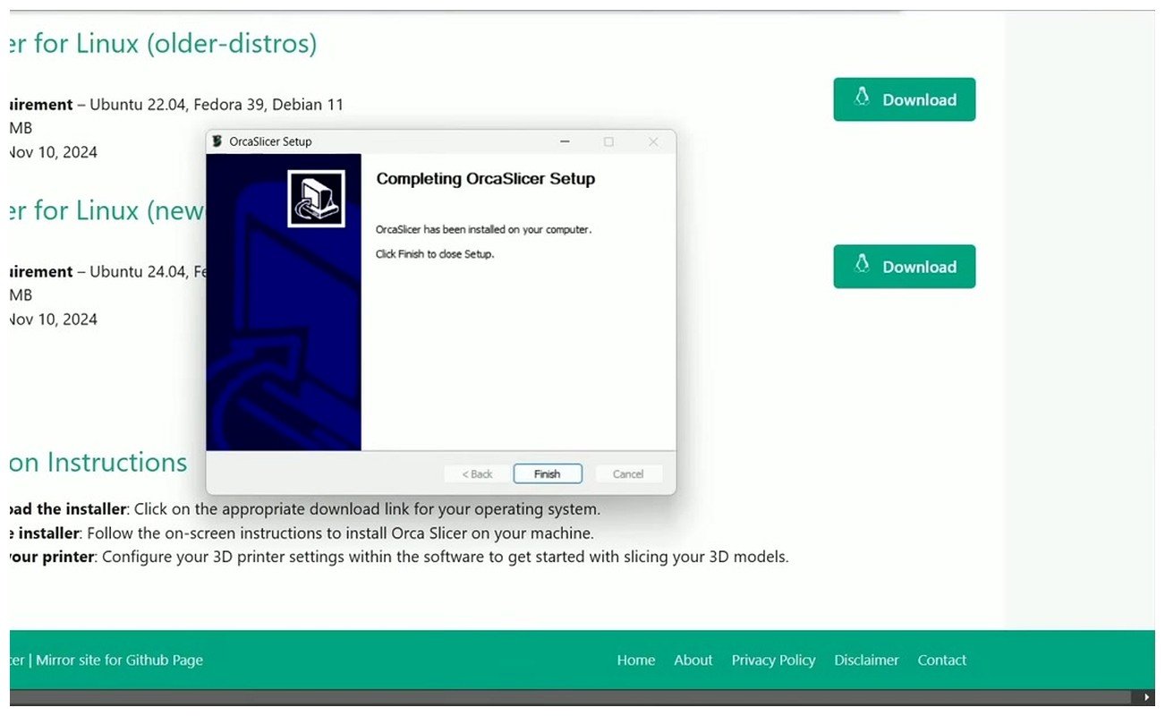Click the right arrow on horizontal scrollbar
The image size is (1165, 716).
(x=1146, y=696)
